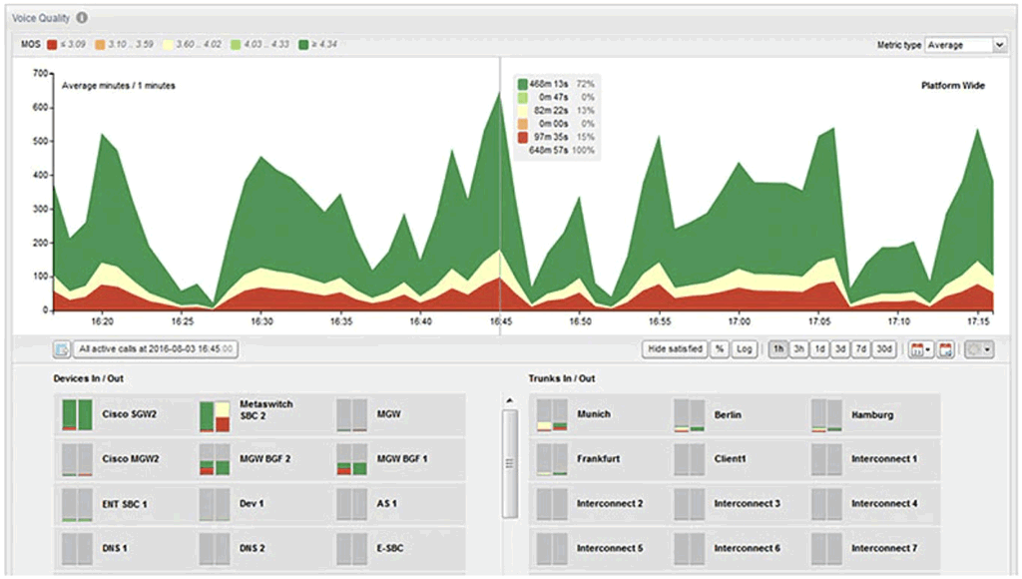Select the 7d time range
This screenshot has height=579, width=1022.
point(861,349)
